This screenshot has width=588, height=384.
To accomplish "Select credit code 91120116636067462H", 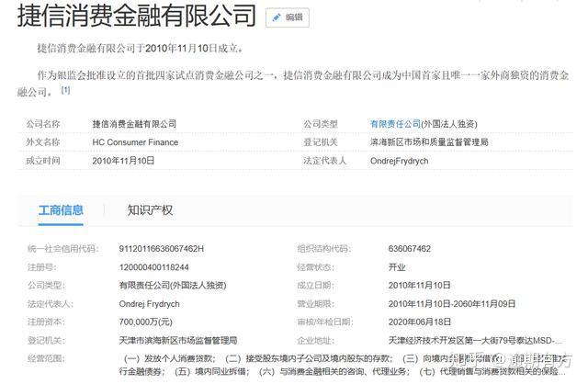I will point(162,249).
